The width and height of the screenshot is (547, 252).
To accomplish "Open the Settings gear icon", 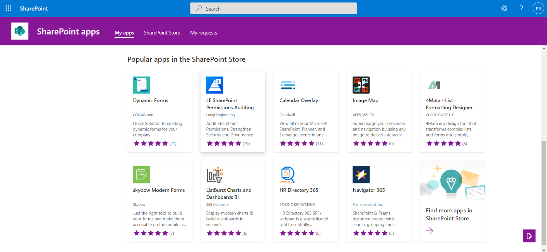I will point(504,8).
